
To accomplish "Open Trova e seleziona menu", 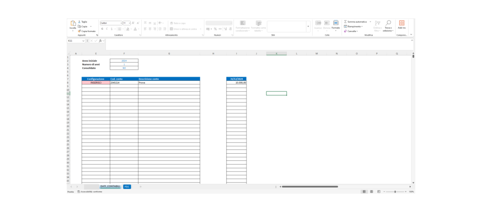I will click(388, 26).
